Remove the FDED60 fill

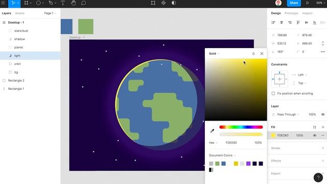click(x=323, y=135)
